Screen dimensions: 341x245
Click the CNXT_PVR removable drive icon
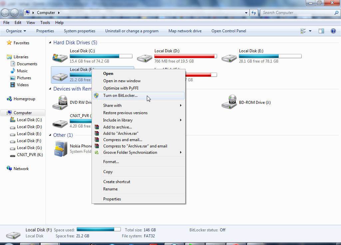[60, 123]
